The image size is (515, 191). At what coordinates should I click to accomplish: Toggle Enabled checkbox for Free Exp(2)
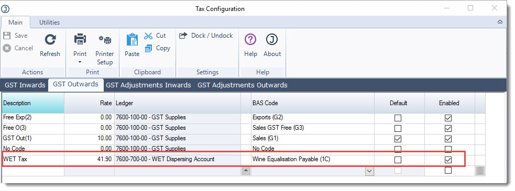(448, 118)
